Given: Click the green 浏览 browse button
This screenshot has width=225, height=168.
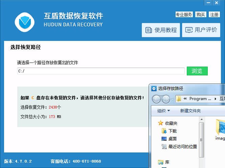Looking at the screenshot, I should (x=197, y=71).
